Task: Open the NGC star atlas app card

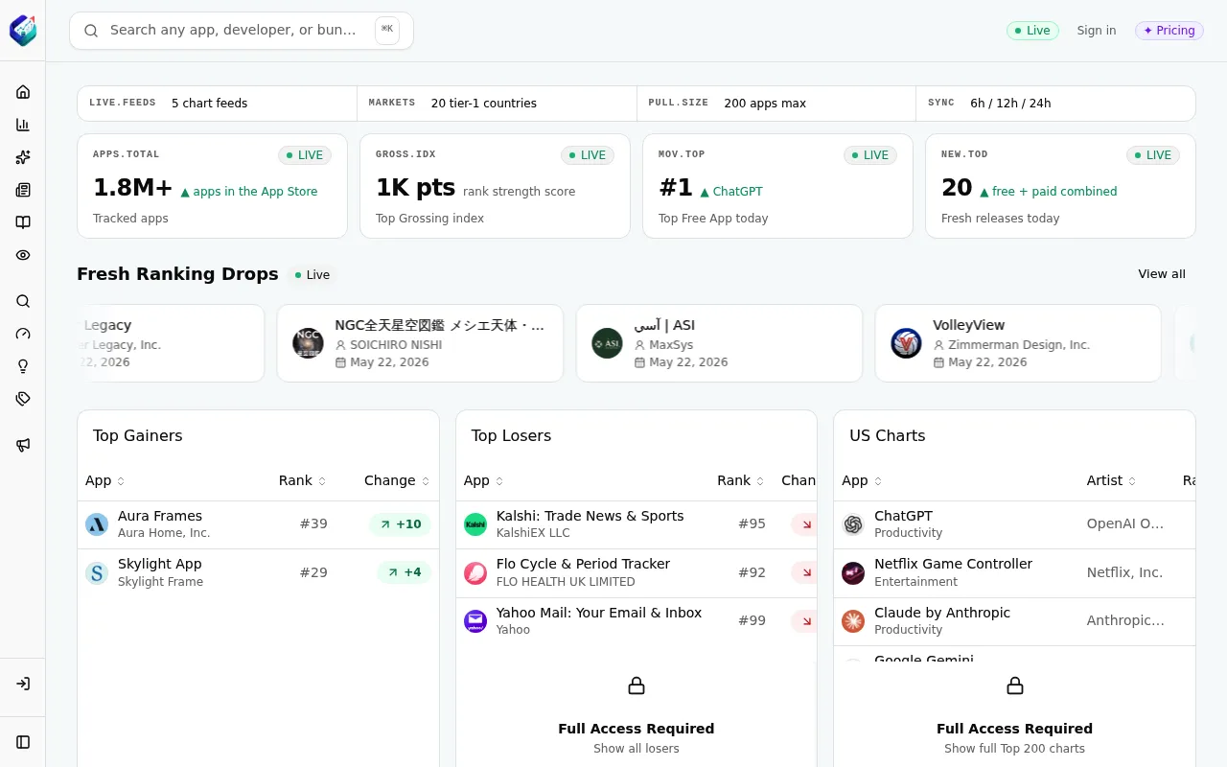Action: 420,343
